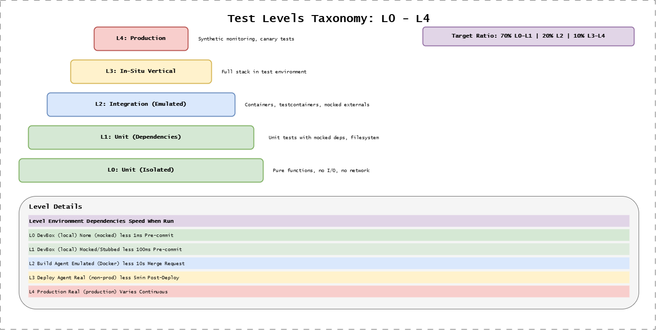Select the pure functions no network note
Viewport: 656px width, 330px height.
click(x=322, y=171)
